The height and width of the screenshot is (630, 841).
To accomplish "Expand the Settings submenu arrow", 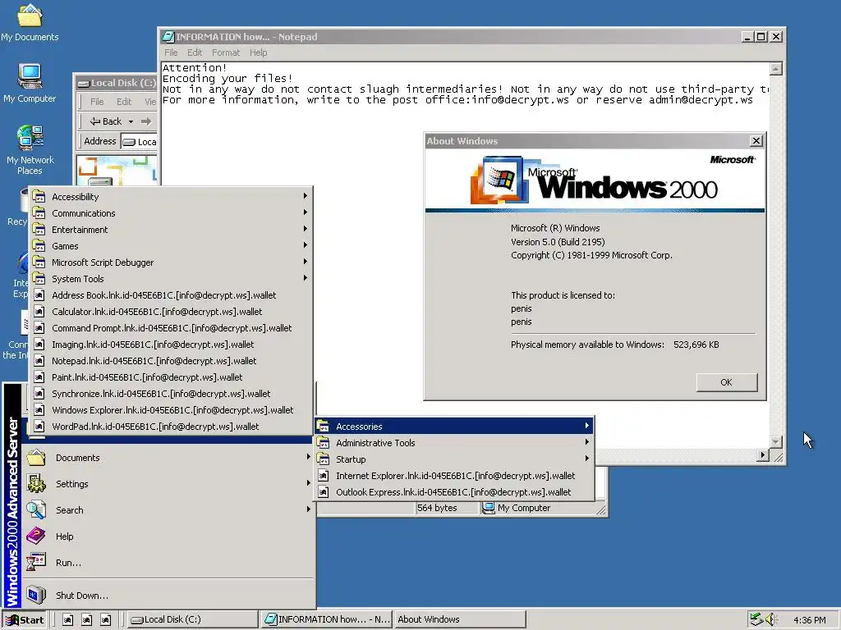I will point(309,483).
